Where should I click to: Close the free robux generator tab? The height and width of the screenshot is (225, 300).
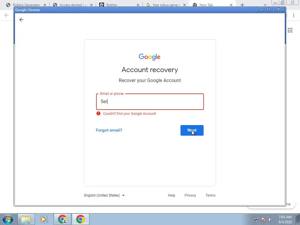[185, 5]
